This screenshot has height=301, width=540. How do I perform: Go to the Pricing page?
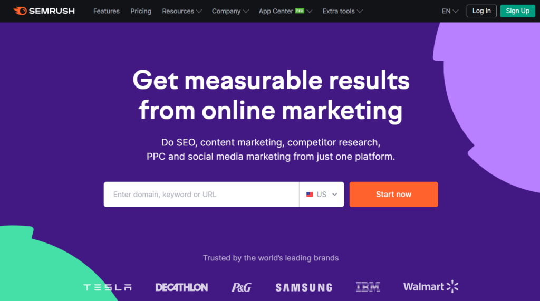141,11
